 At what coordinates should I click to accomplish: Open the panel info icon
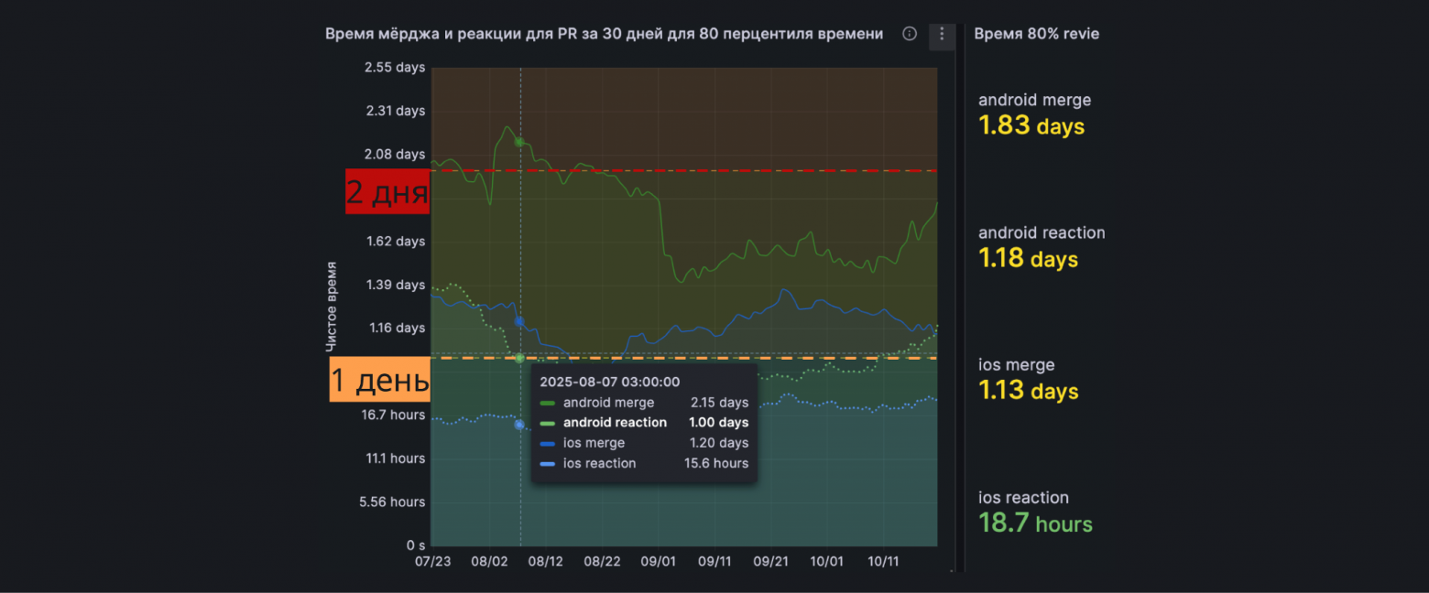point(910,34)
